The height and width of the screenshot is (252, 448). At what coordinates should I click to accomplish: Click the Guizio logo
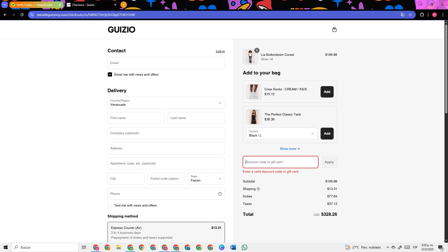pyautogui.click(x=122, y=30)
